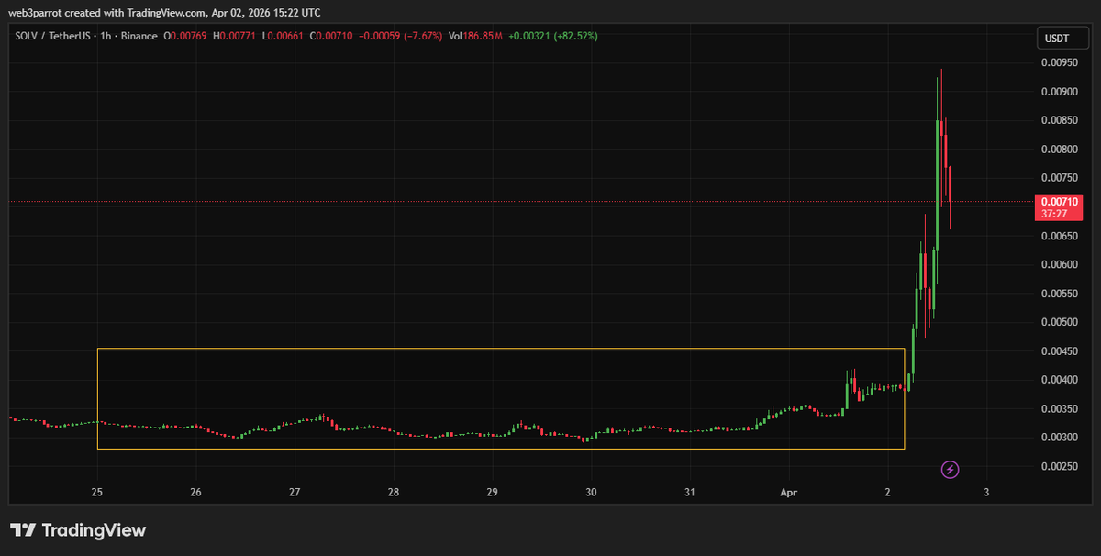The height and width of the screenshot is (556, 1101).
Task: Click the date label 2 on time axis
Action: pos(887,492)
